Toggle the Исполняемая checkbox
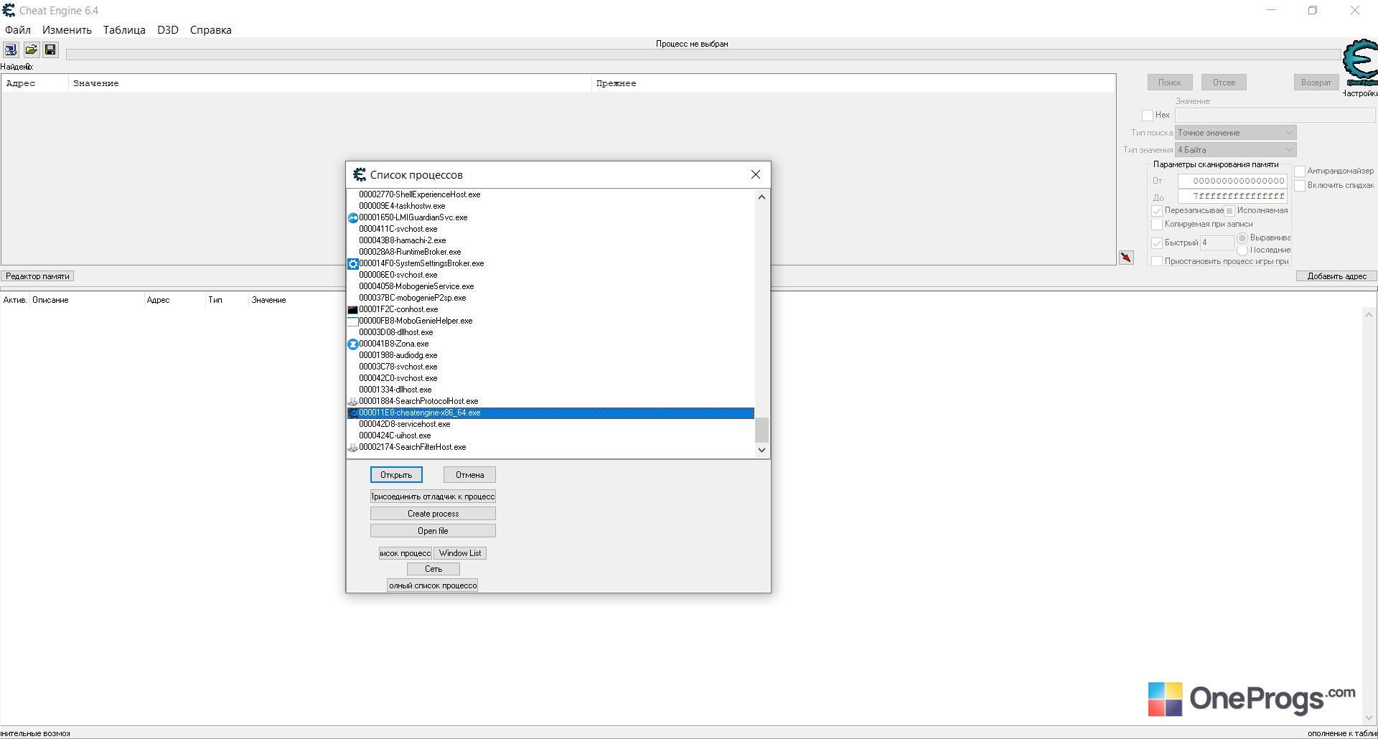Viewport: 1378px width, 739px height. [x=1229, y=210]
